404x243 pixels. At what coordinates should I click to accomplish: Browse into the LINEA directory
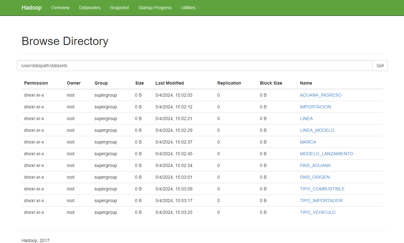click(306, 118)
